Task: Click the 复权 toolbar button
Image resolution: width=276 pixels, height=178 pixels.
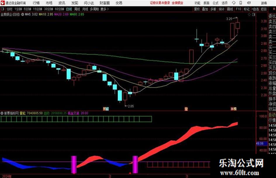Action: (x=197, y=9)
